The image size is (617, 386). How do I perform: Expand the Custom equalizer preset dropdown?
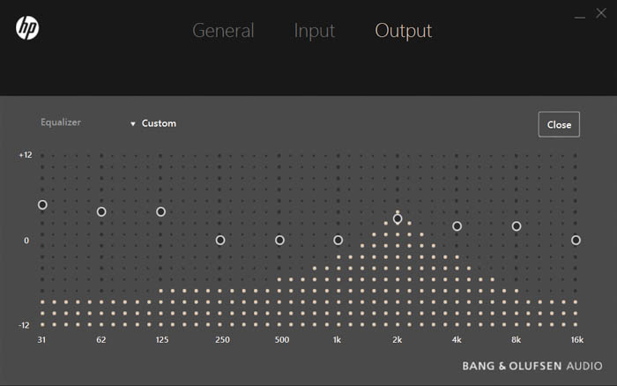(153, 123)
